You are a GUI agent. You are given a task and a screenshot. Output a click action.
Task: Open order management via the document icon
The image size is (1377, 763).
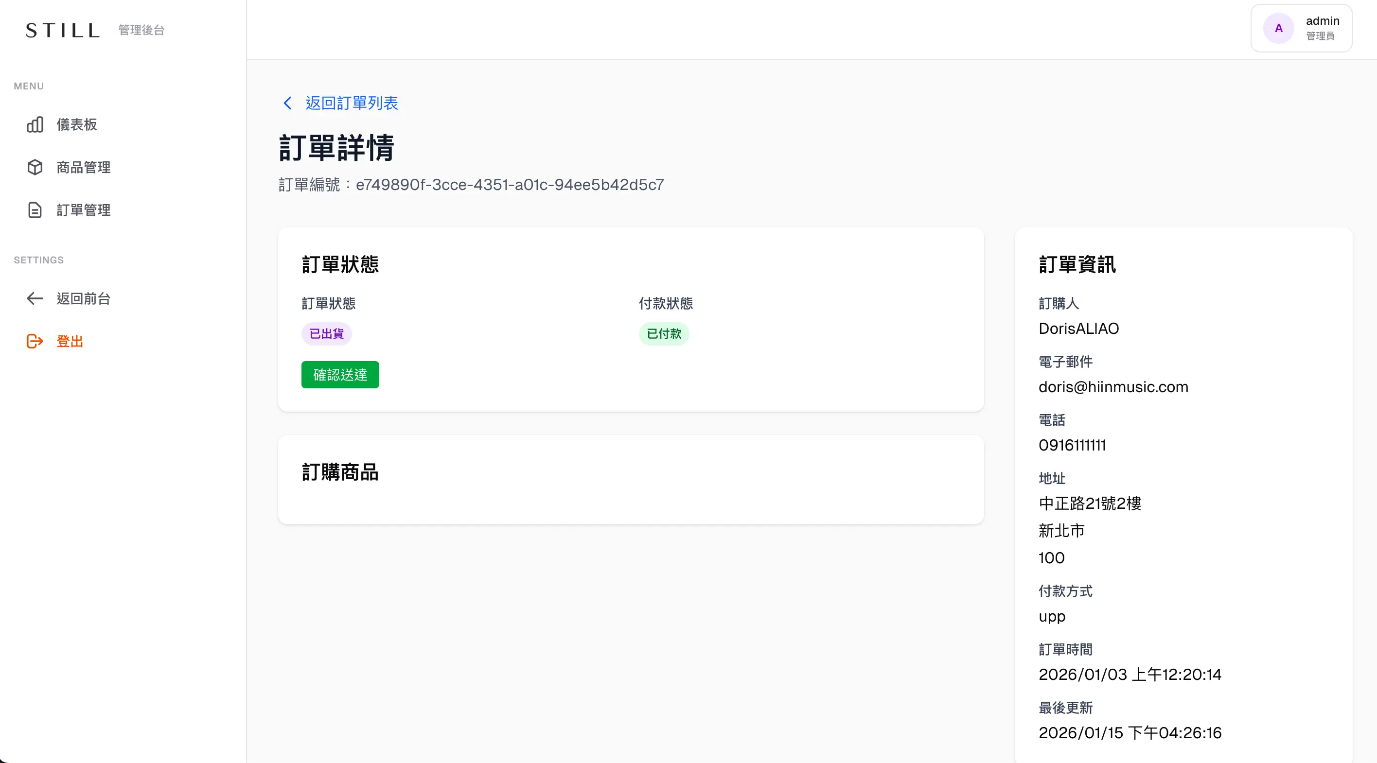point(35,209)
